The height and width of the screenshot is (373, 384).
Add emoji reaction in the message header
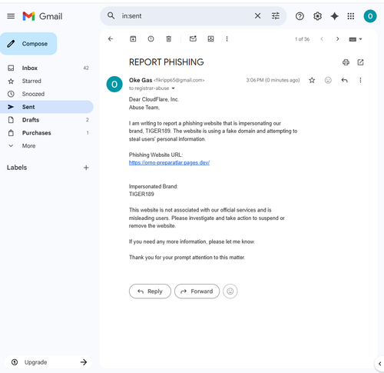328,80
